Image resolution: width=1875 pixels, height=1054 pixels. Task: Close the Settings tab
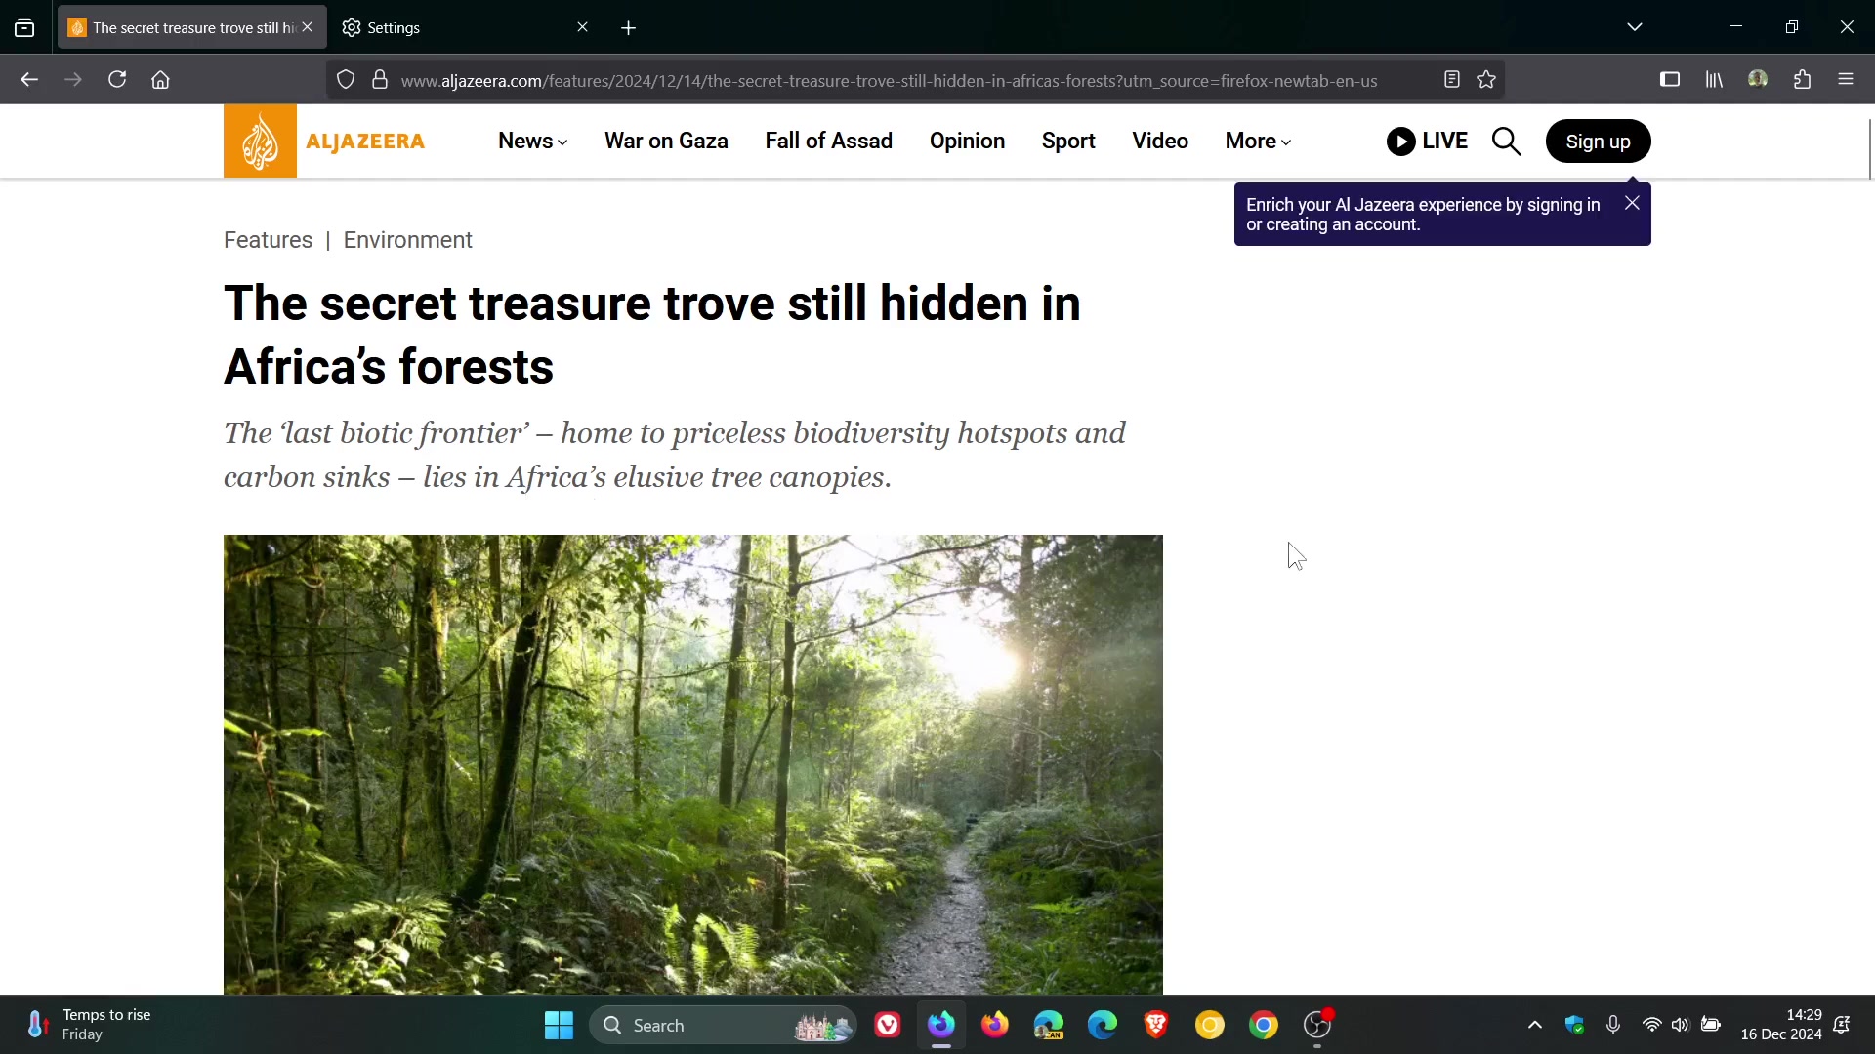coord(583,27)
